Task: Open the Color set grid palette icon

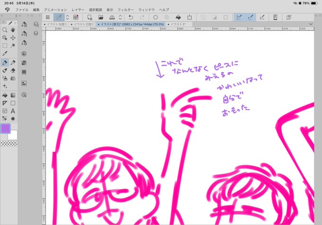Action: (x=24, y=63)
